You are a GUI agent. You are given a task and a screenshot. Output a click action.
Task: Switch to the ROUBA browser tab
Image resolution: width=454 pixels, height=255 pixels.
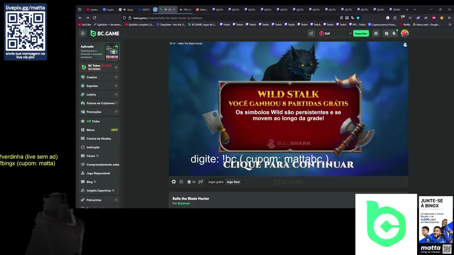pos(395,10)
